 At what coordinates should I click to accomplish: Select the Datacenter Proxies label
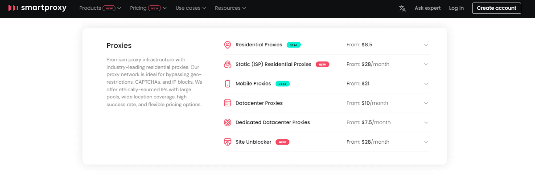[x=259, y=103]
